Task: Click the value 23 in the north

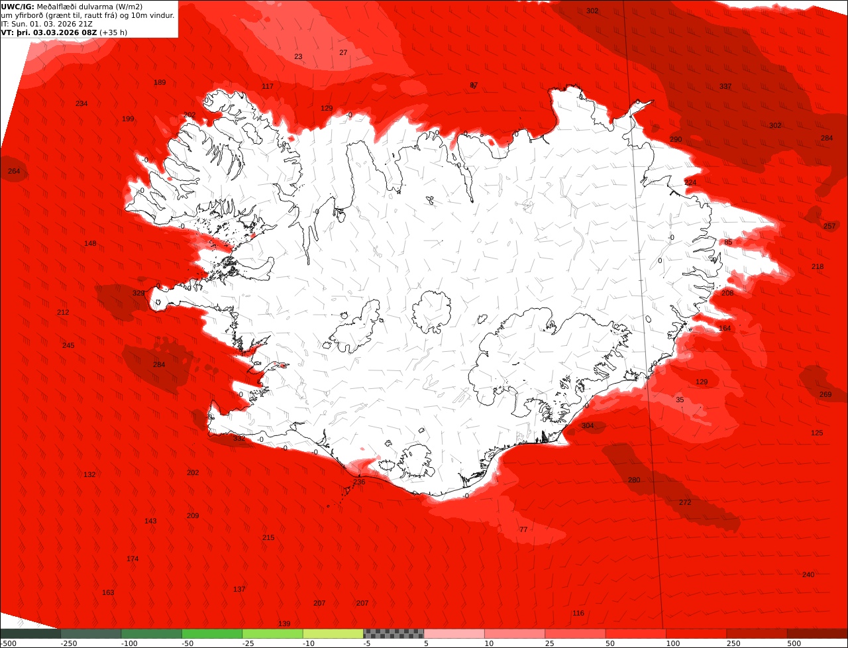Action: 298,57
